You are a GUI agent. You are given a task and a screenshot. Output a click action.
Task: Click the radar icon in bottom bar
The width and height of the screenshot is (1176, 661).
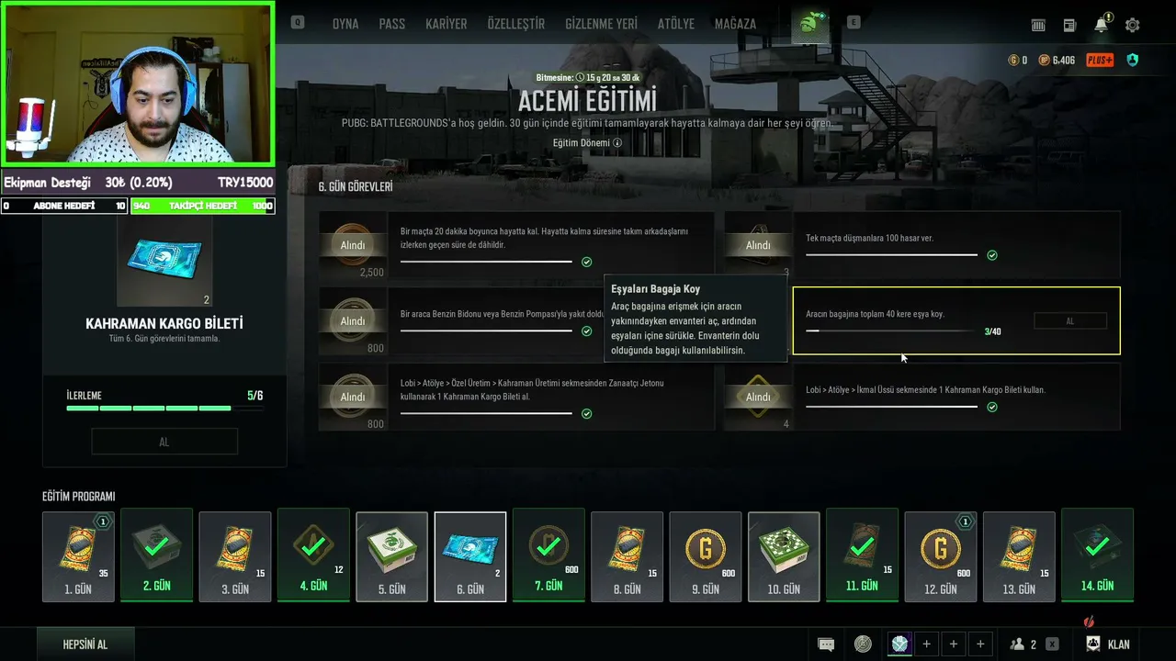tap(863, 644)
